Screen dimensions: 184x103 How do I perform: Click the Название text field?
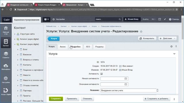tap(129, 90)
